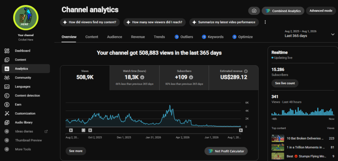Click the '1 in a Trillion Moments in ...' title text

point(306,148)
